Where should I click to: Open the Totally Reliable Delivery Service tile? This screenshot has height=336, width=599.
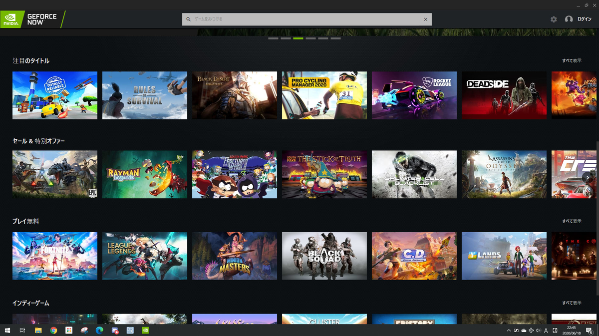[x=55, y=95]
